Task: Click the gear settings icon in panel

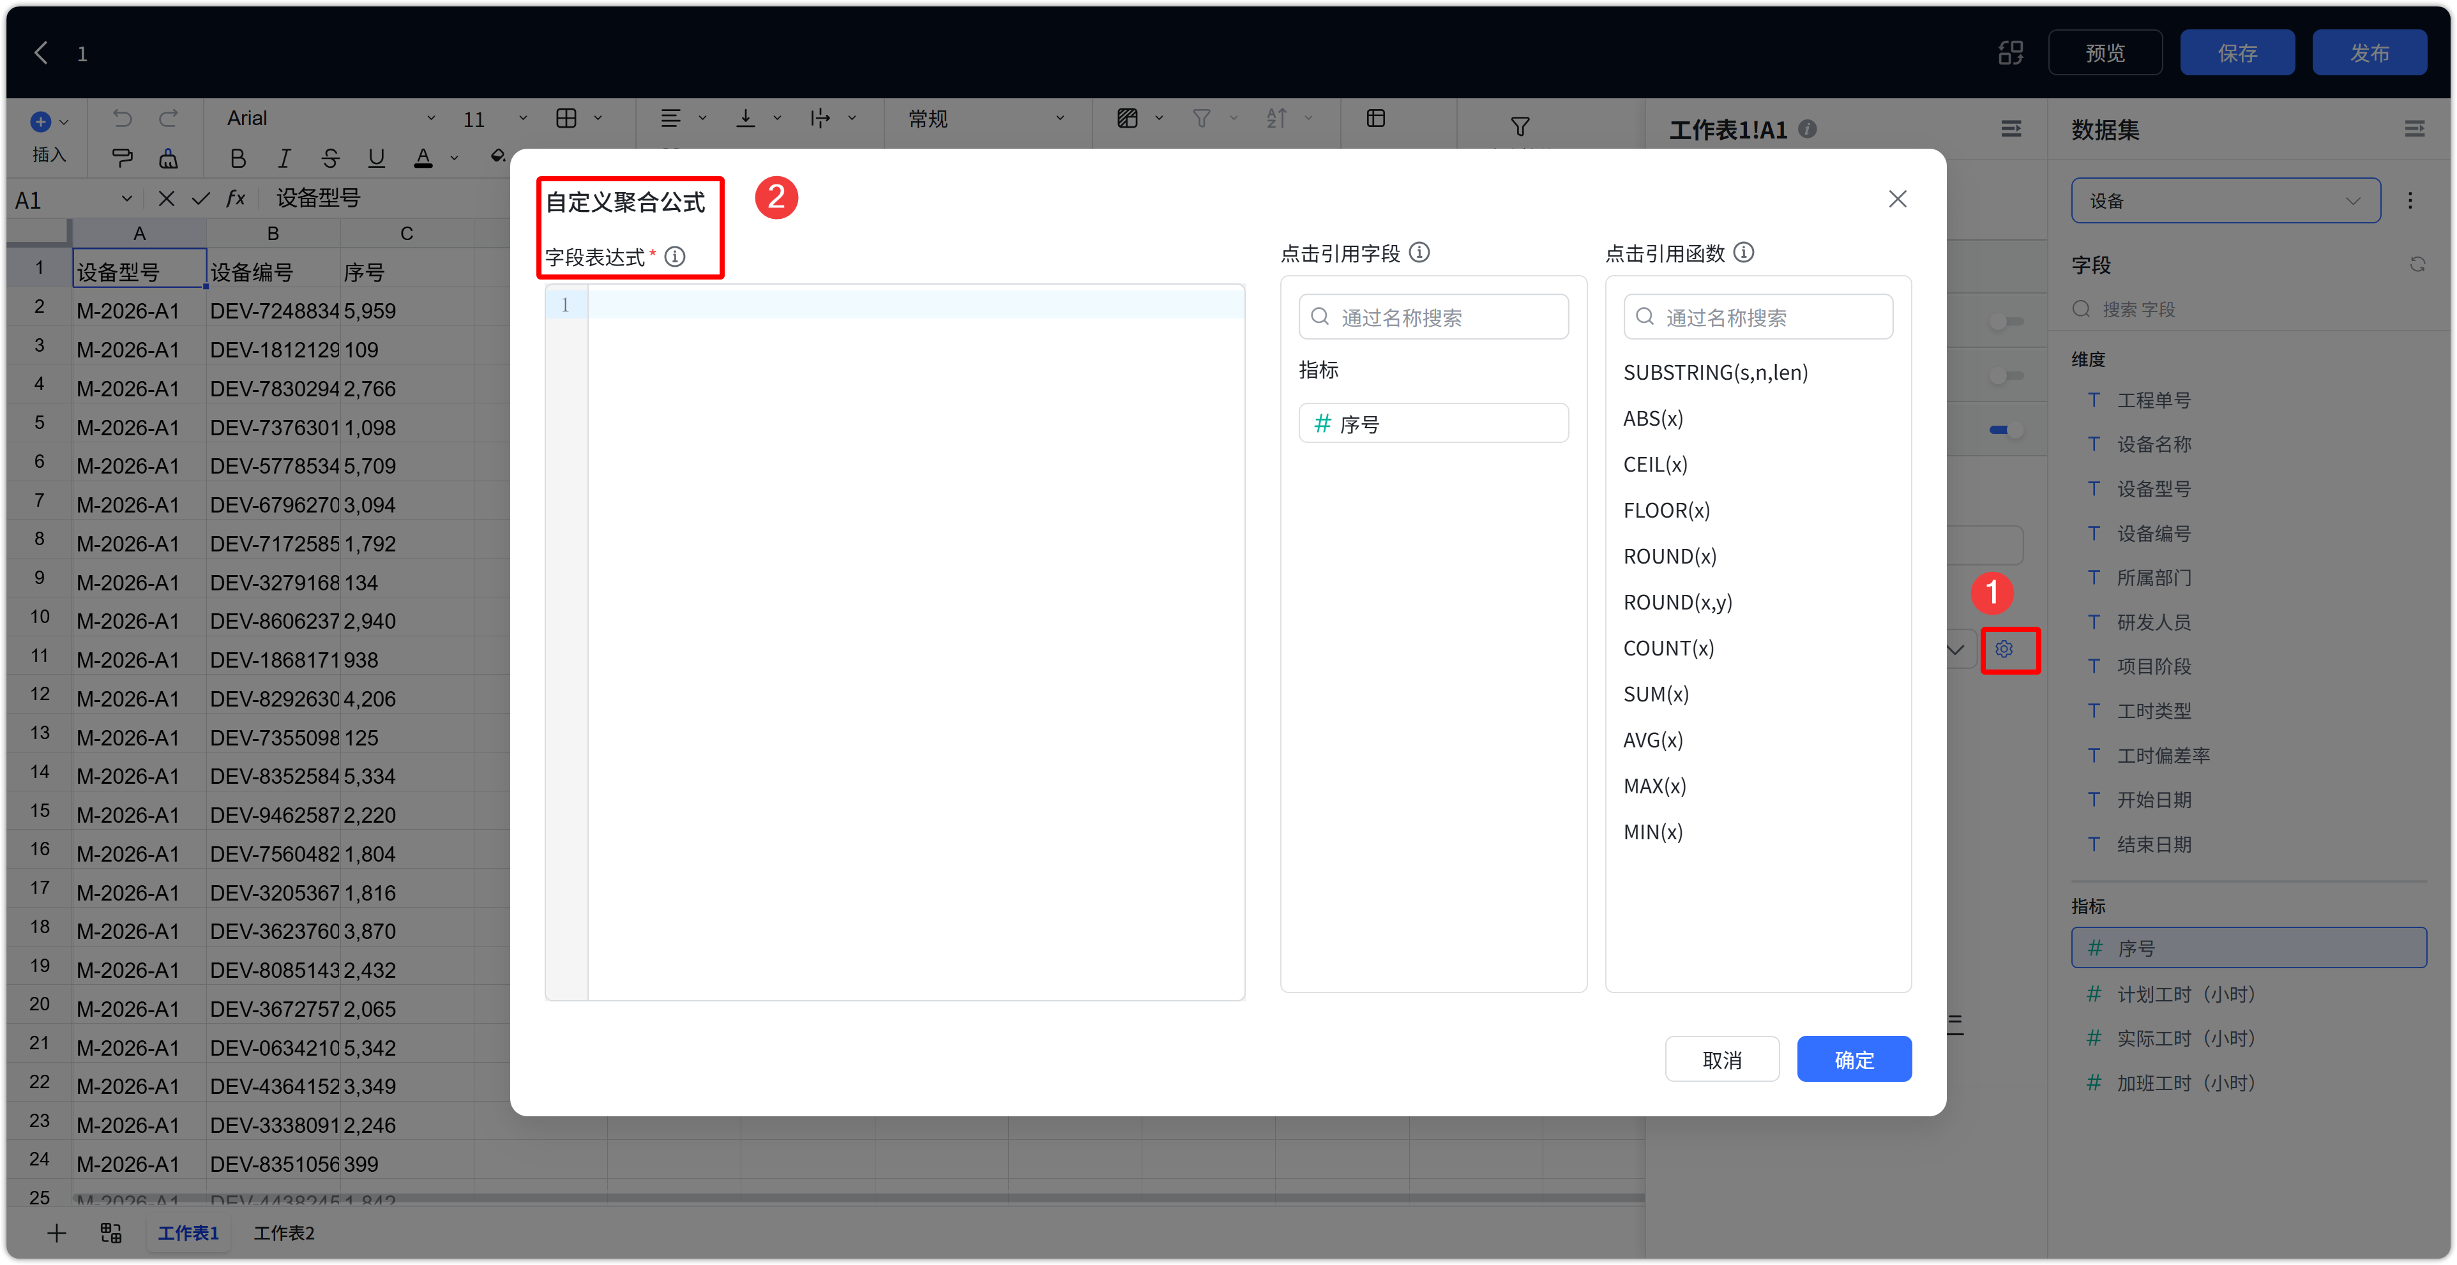Action: click(2004, 649)
